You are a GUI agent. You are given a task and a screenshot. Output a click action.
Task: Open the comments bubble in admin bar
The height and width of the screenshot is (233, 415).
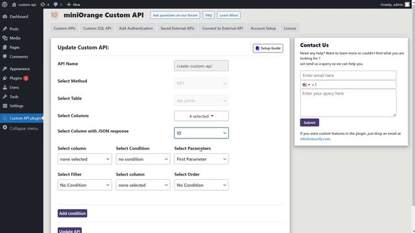[x=56, y=5]
